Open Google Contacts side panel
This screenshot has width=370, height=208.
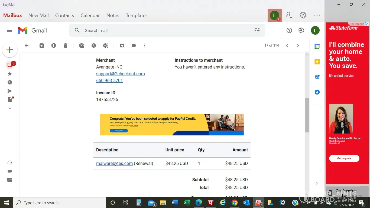click(x=317, y=92)
